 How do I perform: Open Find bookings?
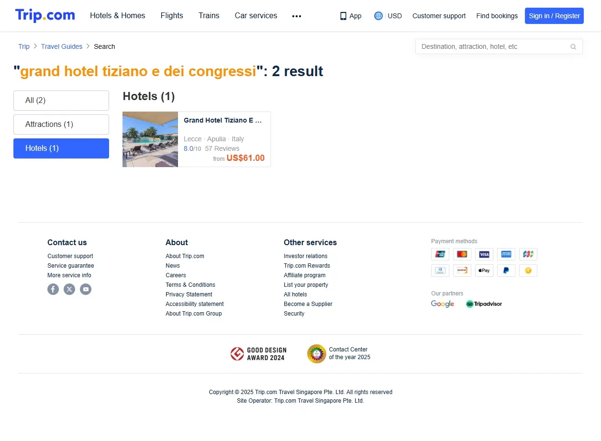point(497,16)
